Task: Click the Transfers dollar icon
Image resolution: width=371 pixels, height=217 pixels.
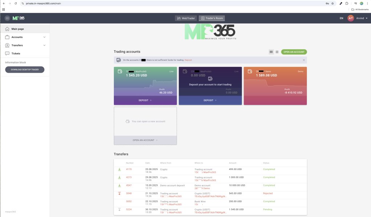Action: click(7, 45)
